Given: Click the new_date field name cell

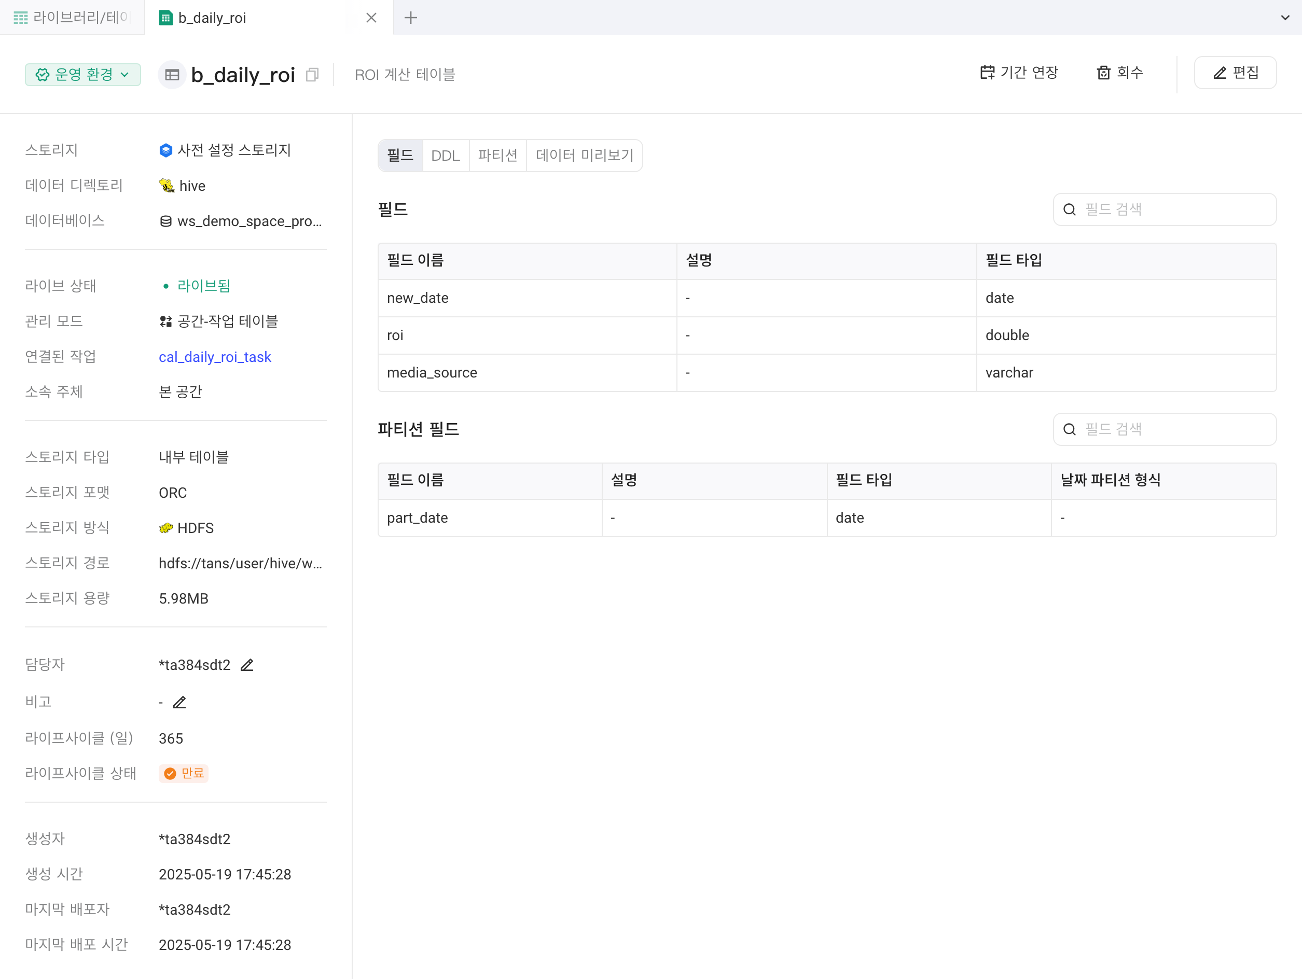Looking at the screenshot, I should [x=527, y=298].
